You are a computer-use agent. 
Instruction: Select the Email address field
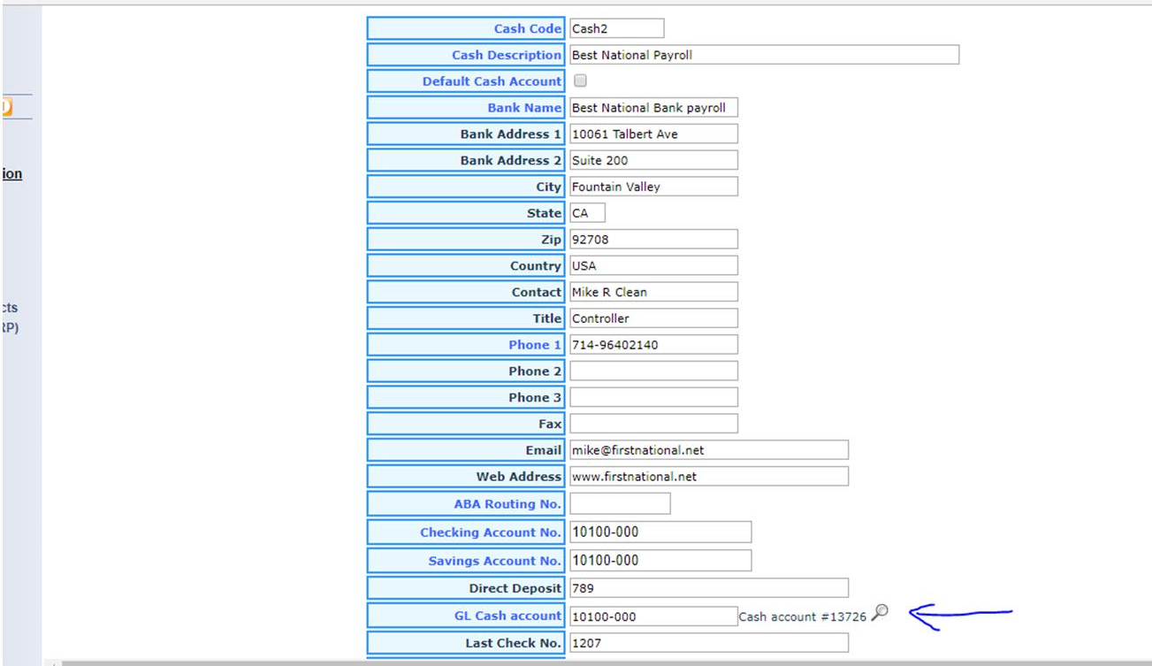(708, 450)
